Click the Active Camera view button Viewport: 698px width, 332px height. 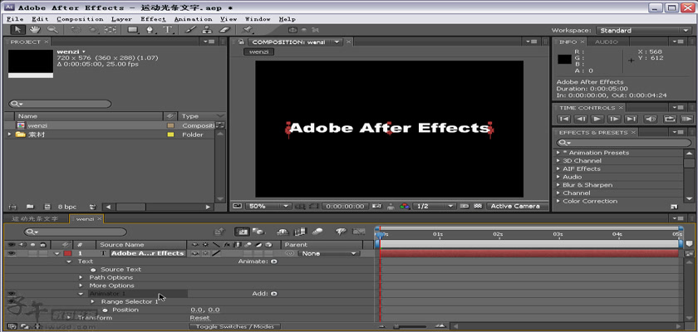(515, 206)
